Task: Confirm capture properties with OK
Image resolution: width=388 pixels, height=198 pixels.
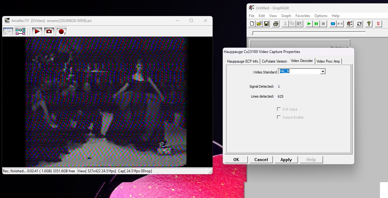Action: (x=236, y=160)
